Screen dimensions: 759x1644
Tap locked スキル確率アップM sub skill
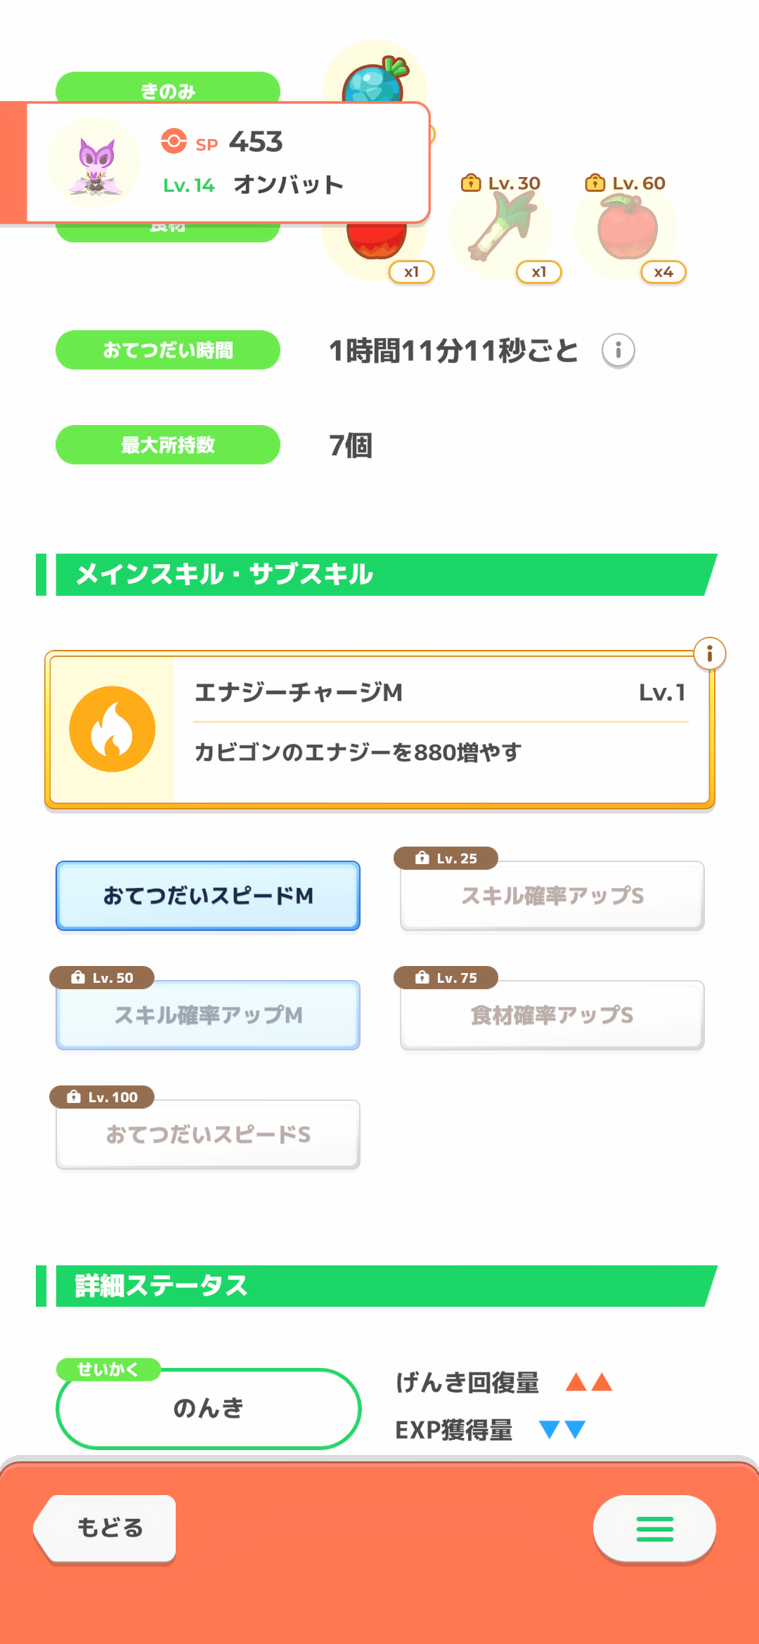[x=208, y=1015]
